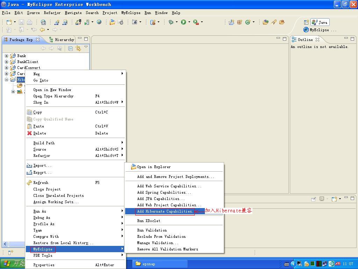Open the Build Path submenu

[76, 143]
